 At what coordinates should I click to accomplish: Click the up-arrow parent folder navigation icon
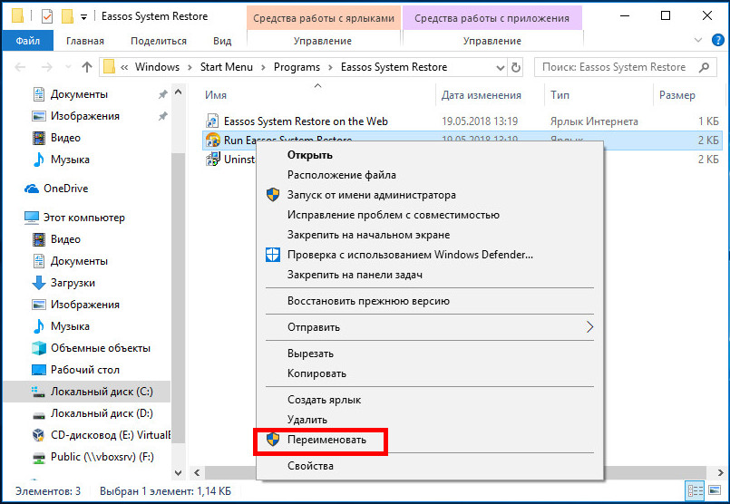tap(86, 67)
